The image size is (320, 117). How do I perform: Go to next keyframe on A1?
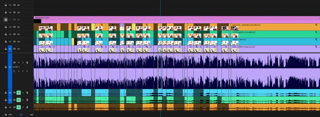[x=27, y=71]
